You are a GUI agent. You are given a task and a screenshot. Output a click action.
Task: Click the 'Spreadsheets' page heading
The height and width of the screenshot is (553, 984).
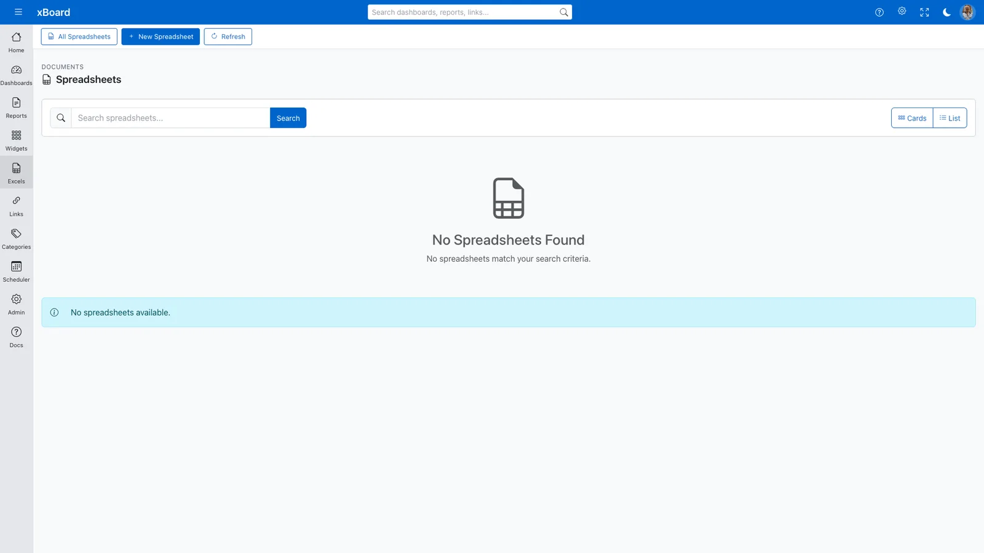click(89, 79)
